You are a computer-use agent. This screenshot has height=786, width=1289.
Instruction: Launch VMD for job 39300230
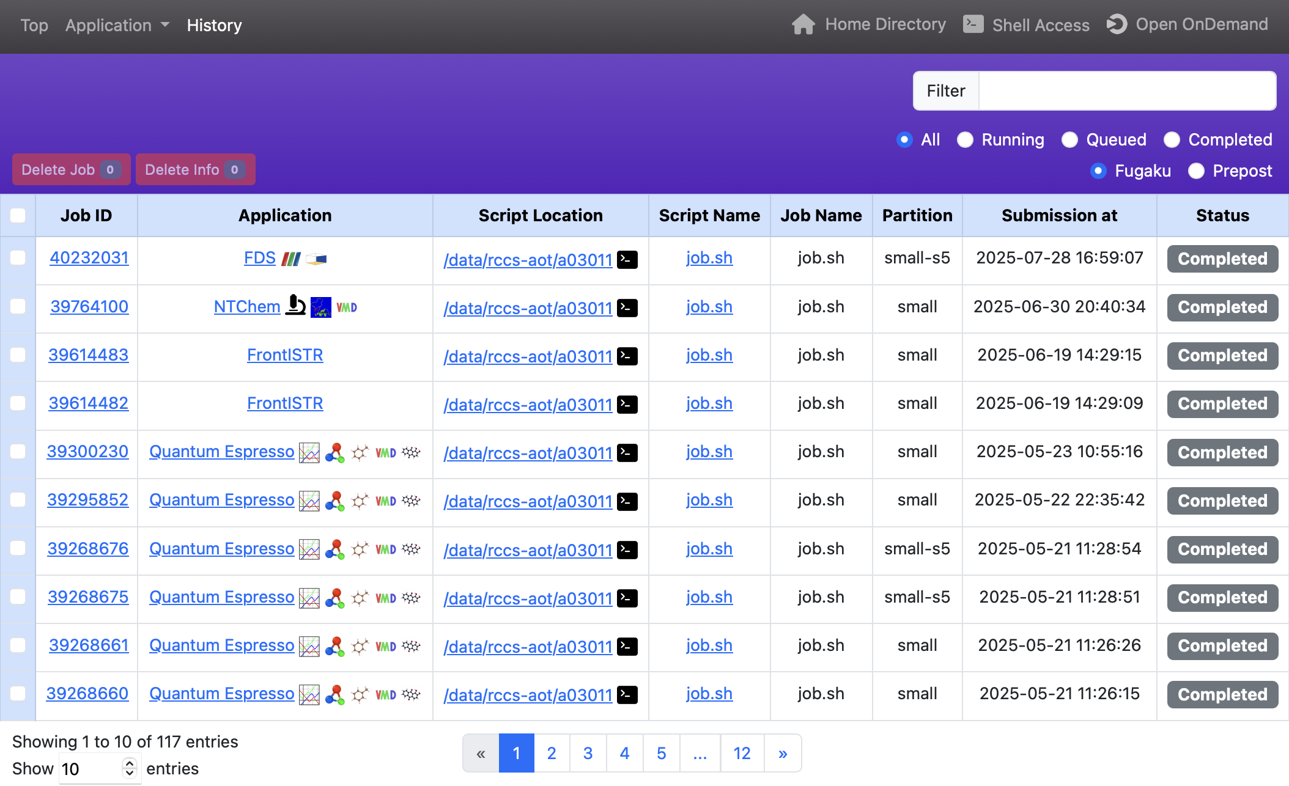[x=386, y=453]
